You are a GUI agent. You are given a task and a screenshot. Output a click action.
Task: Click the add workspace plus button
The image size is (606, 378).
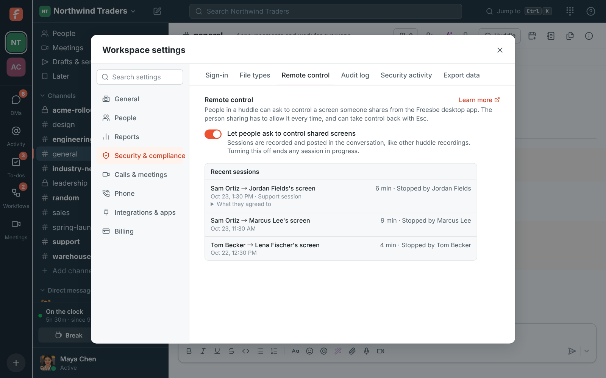click(x=16, y=363)
